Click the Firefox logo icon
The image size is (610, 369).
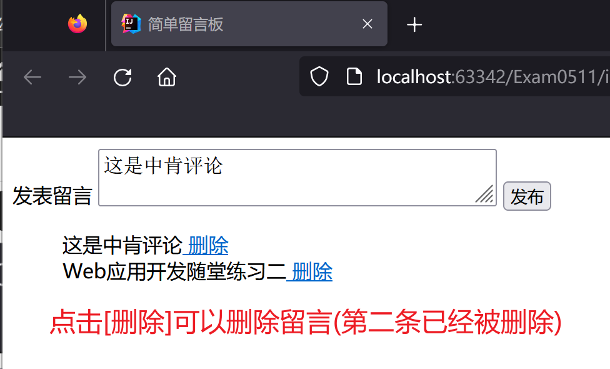pos(77,24)
